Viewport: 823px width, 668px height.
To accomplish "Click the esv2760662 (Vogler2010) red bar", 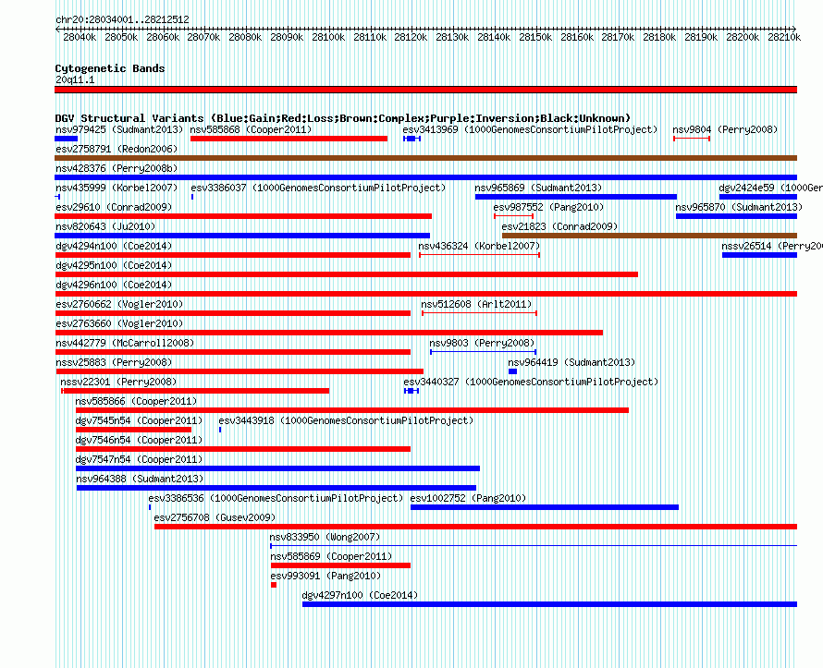I will (x=232, y=313).
